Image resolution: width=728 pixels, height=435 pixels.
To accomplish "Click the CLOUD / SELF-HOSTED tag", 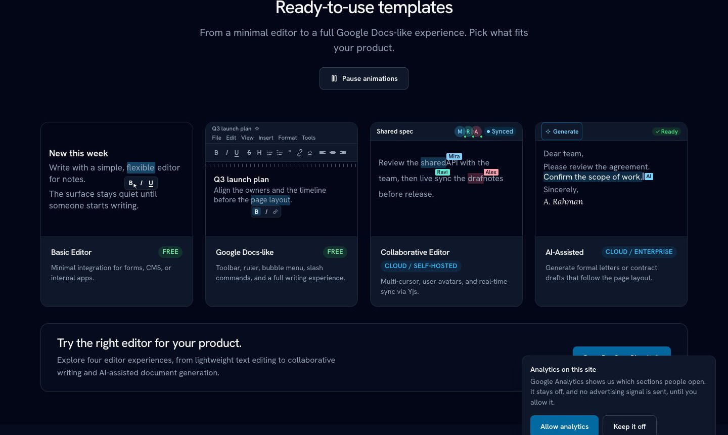I will coord(421,266).
